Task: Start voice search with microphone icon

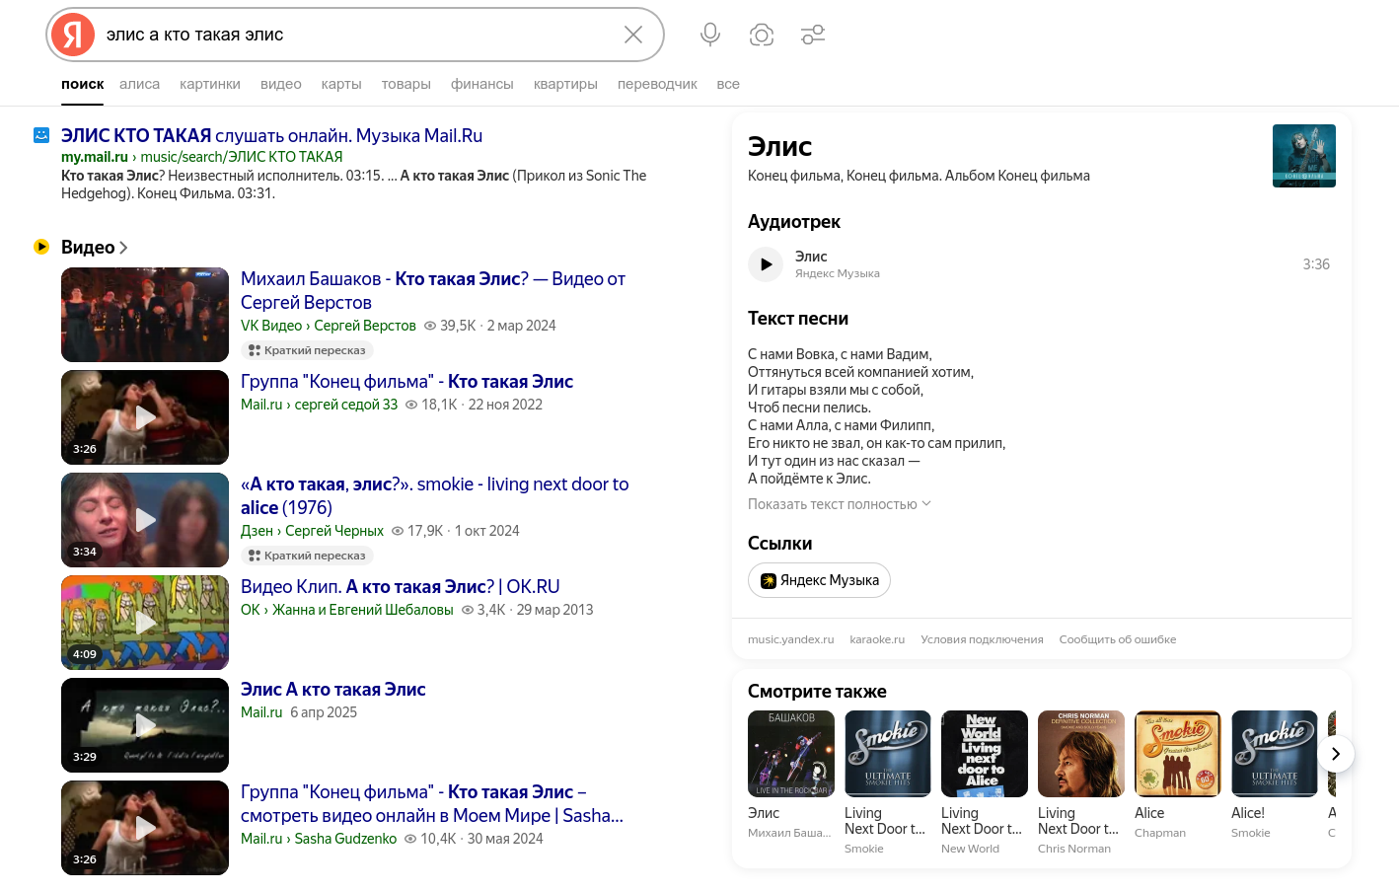Action: coord(709,35)
